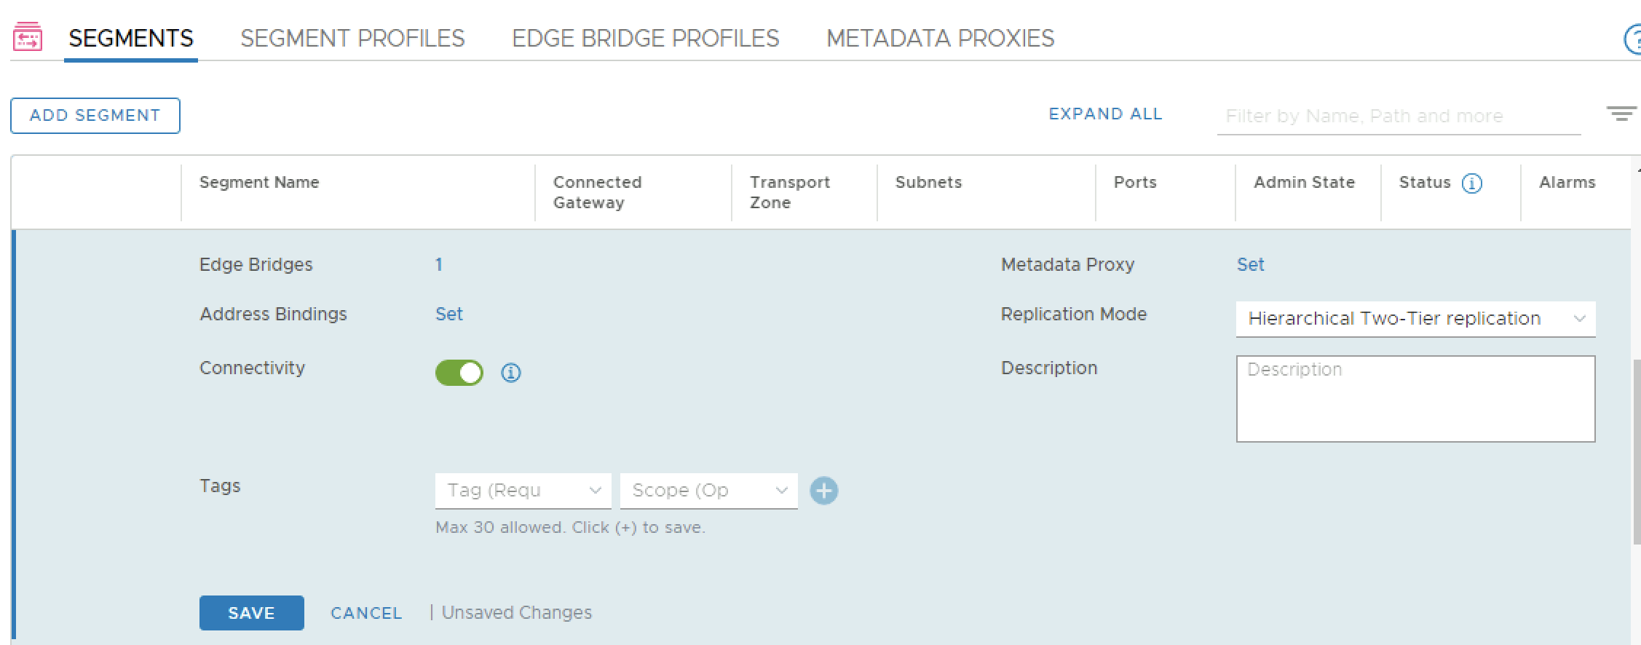This screenshot has width=1641, height=645.
Task: Open the Metadata Proxies tab
Action: coord(940,38)
